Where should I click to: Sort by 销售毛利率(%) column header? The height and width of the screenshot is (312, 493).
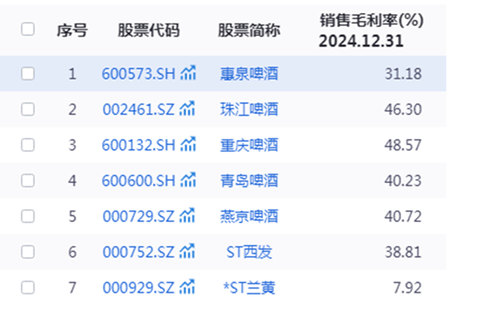(x=371, y=20)
